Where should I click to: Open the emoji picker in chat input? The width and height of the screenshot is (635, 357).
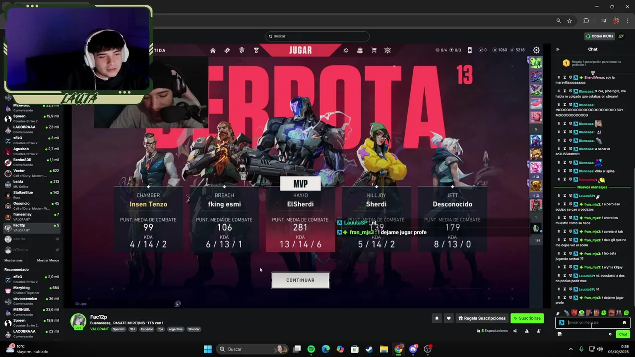(x=624, y=322)
